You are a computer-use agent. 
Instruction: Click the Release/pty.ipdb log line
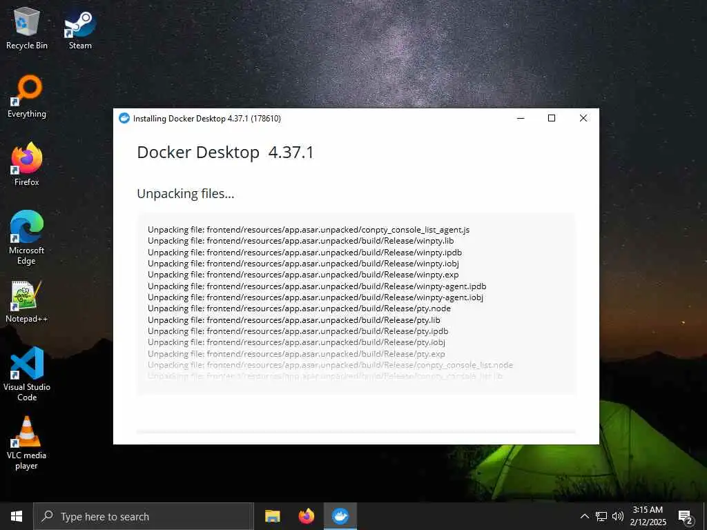tap(298, 331)
